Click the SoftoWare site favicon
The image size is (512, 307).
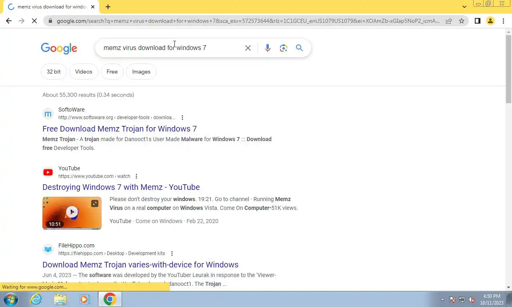point(48,114)
